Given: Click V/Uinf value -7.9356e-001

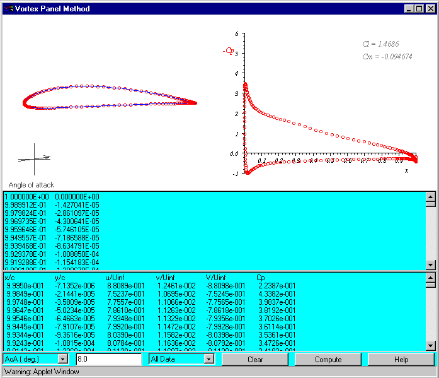Looking at the screenshot, I should coord(225,319).
